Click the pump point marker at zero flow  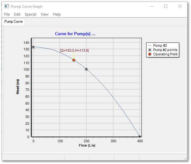[33, 47]
